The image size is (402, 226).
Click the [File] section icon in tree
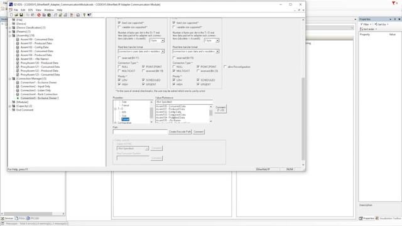[x=14, y=19]
